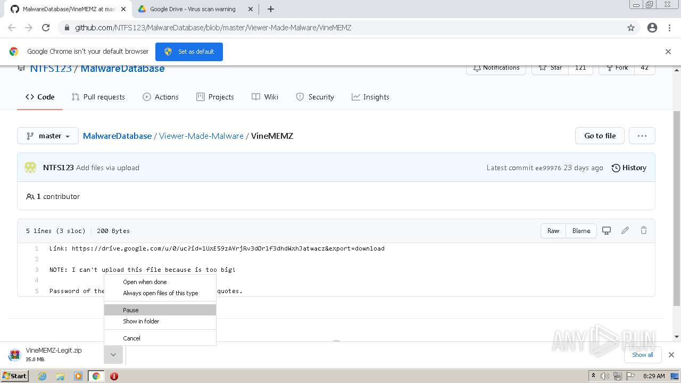Open NTFS123 author profile link
The height and width of the screenshot is (383, 681).
coord(59,168)
